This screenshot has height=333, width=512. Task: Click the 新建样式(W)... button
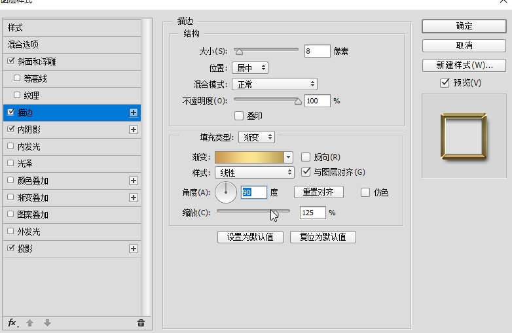464,65
